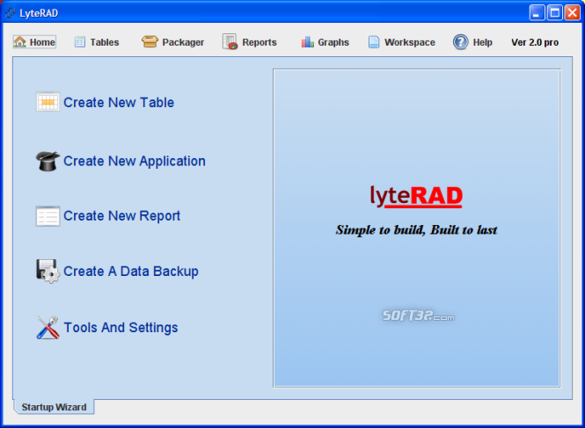585x428 pixels.
Task: Click the magic hat application icon
Action: pyautogui.click(x=48, y=161)
